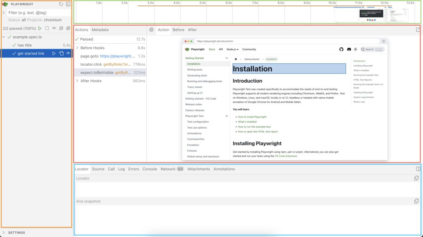Click the Community link in the snapshot navbar
The image size is (423, 237).
[x=249, y=50]
